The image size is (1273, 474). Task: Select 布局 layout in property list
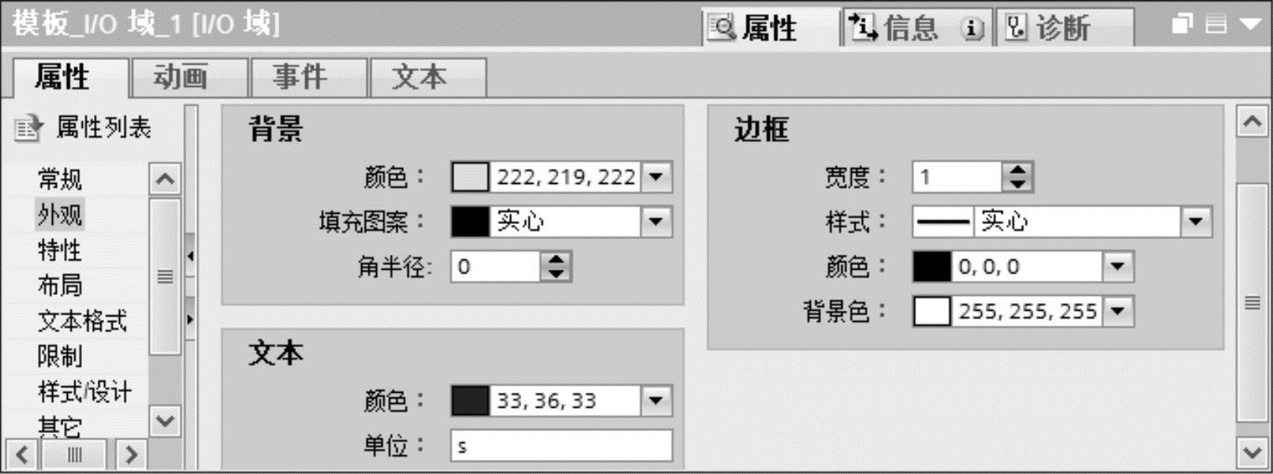pos(60,286)
